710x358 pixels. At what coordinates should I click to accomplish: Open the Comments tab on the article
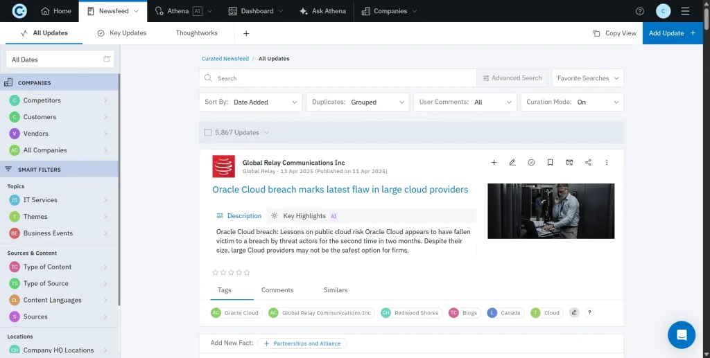point(277,290)
